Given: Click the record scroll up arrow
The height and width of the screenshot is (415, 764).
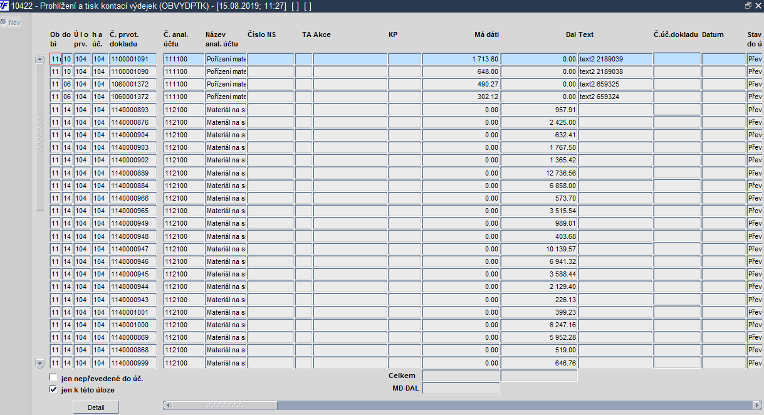Looking at the screenshot, I should click(x=40, y=59).
